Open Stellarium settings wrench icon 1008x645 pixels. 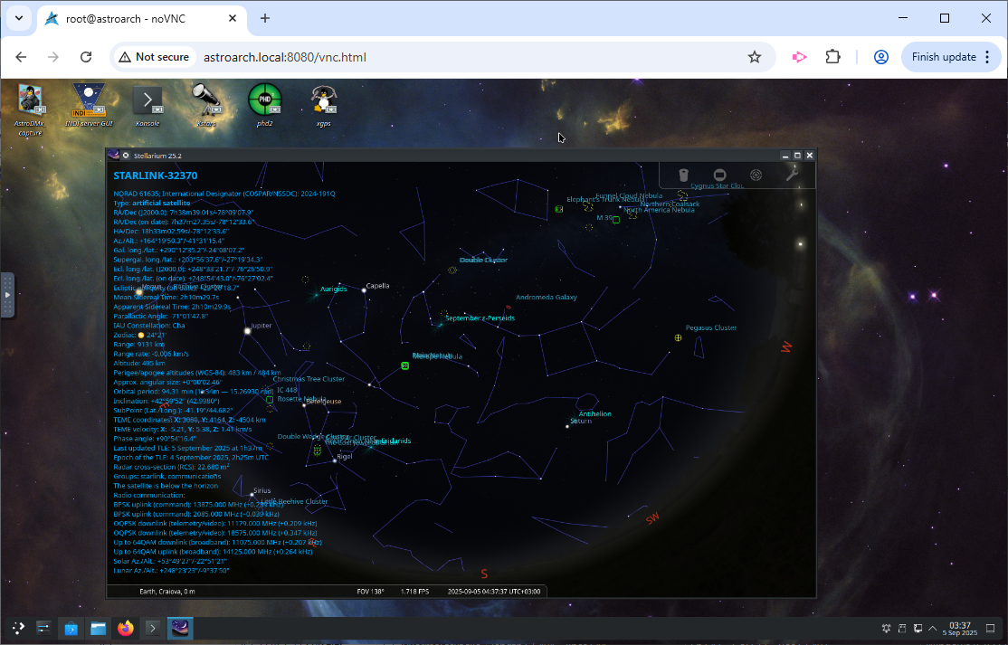792,174
